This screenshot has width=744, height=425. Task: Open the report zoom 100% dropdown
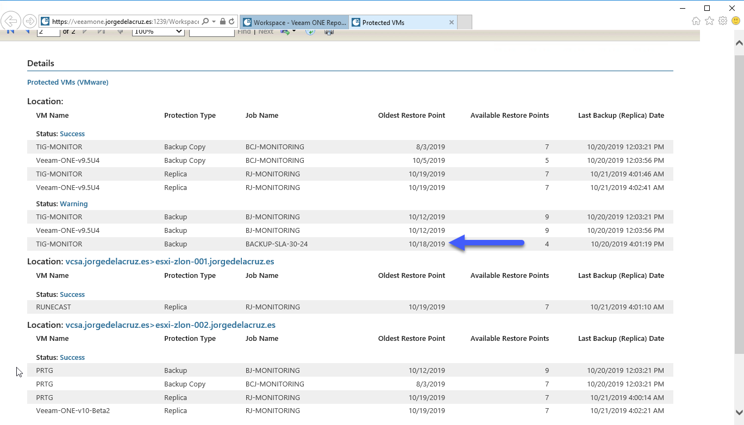click(159, 32)
